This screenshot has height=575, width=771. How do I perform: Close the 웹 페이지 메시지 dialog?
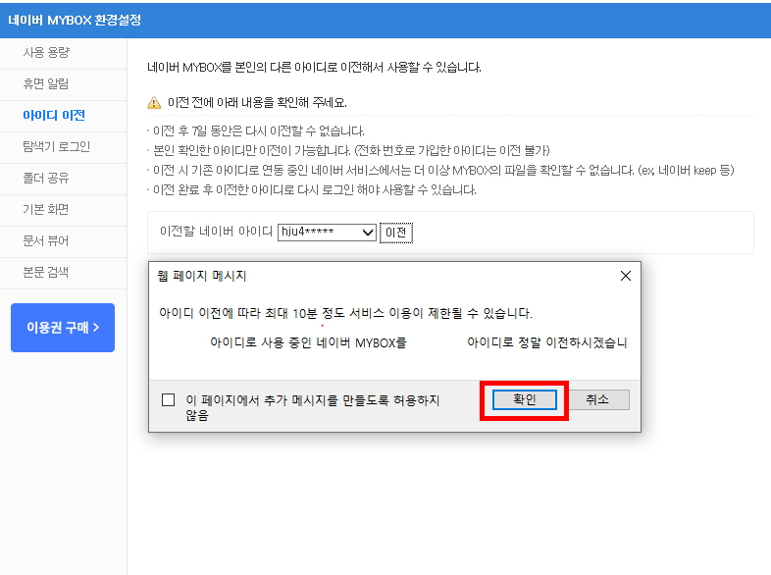(626, 276)
